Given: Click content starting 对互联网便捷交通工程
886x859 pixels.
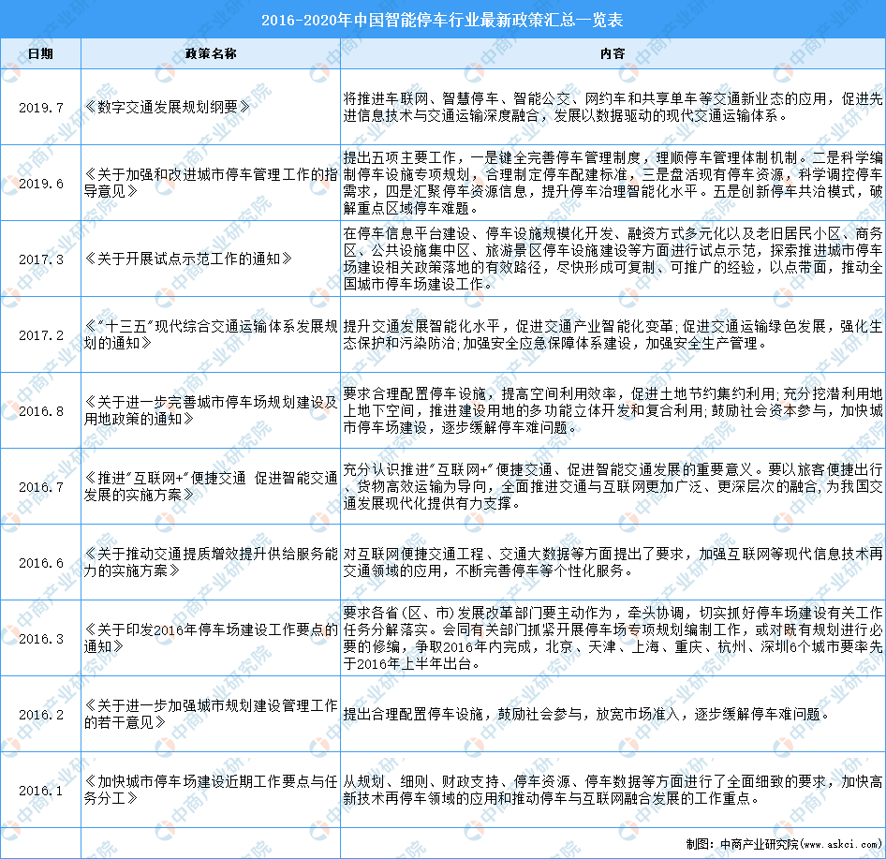Looking at the screenshot, I should click(x=613, y=562).
